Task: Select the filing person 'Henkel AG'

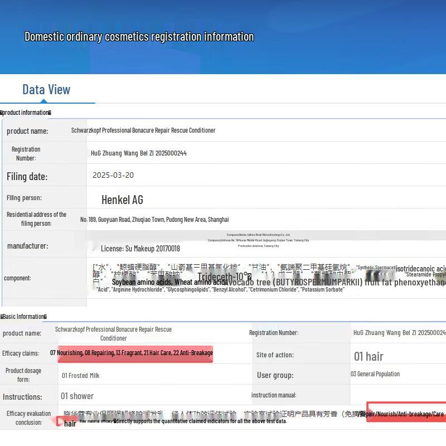Action: click(122, 200)
